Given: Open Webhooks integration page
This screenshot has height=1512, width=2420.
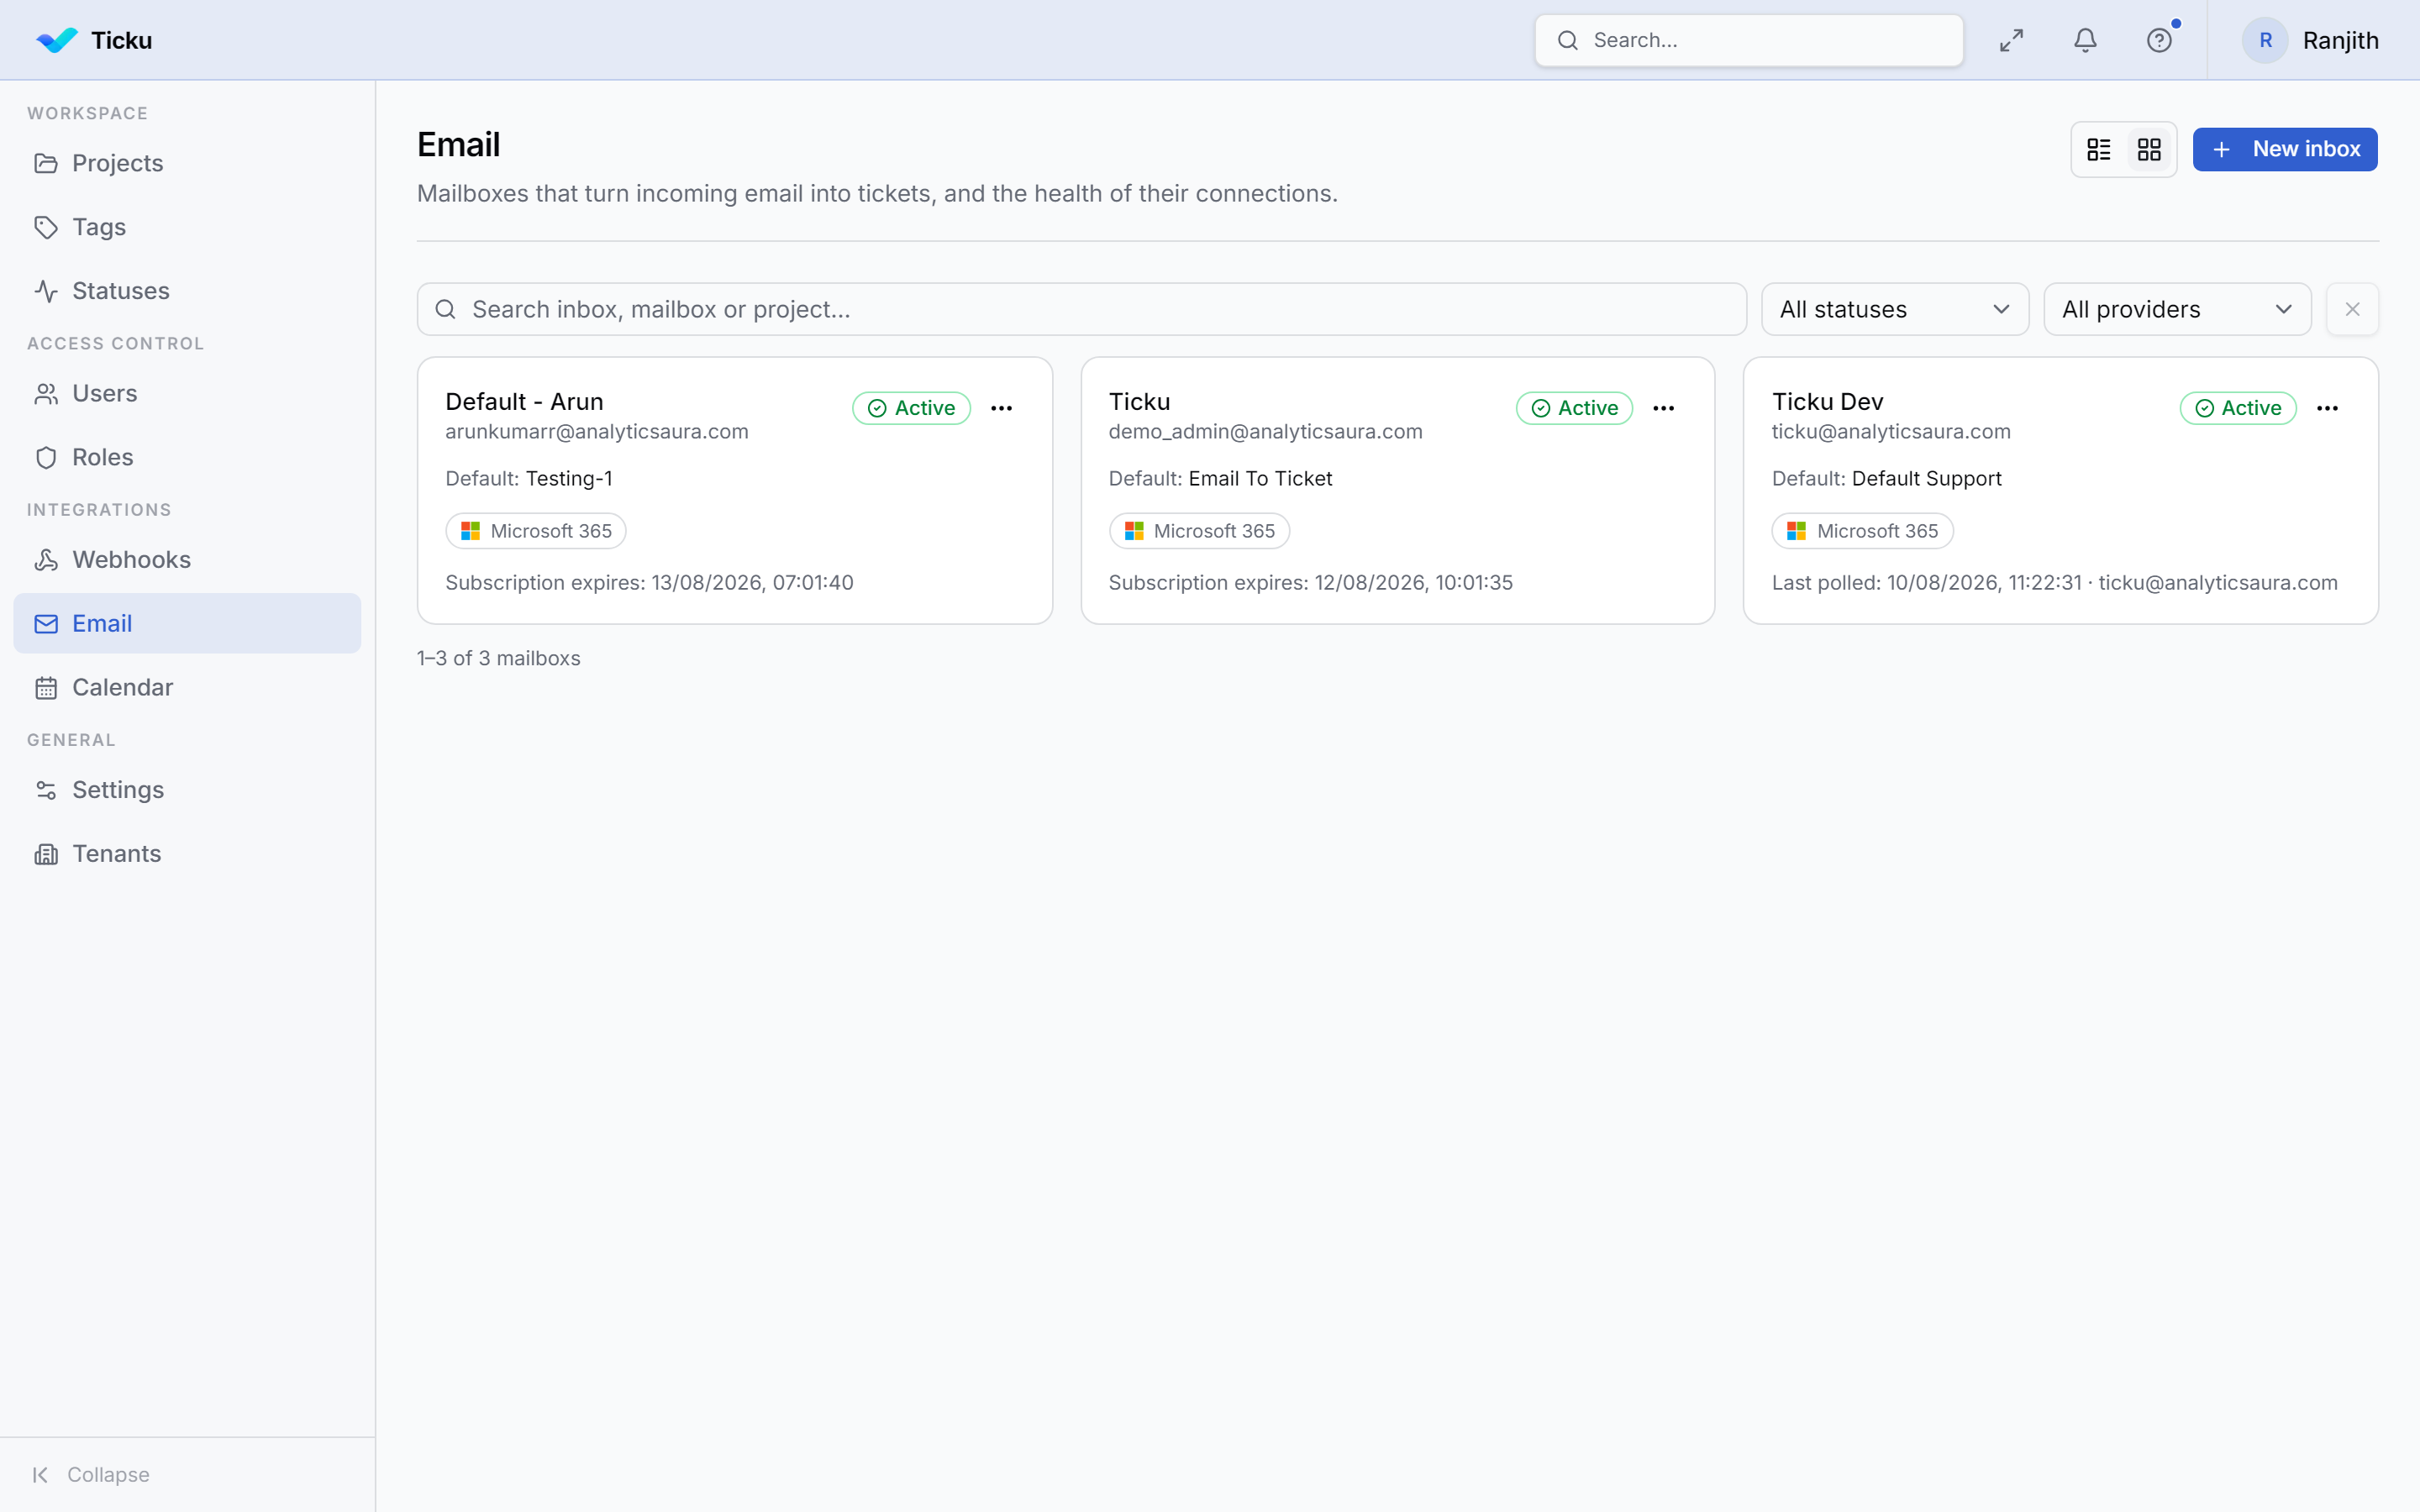Looking at the screenshot, I should (187, 559).
